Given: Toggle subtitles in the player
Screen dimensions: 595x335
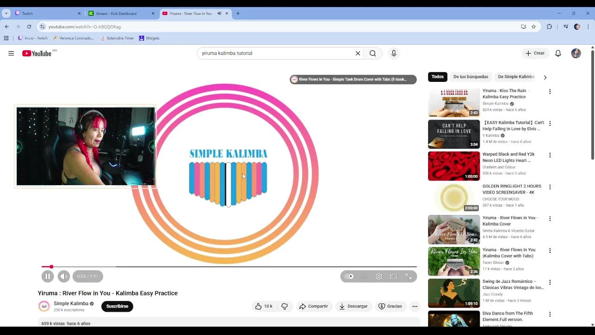Looking at the screenshot, I should 364,276.
